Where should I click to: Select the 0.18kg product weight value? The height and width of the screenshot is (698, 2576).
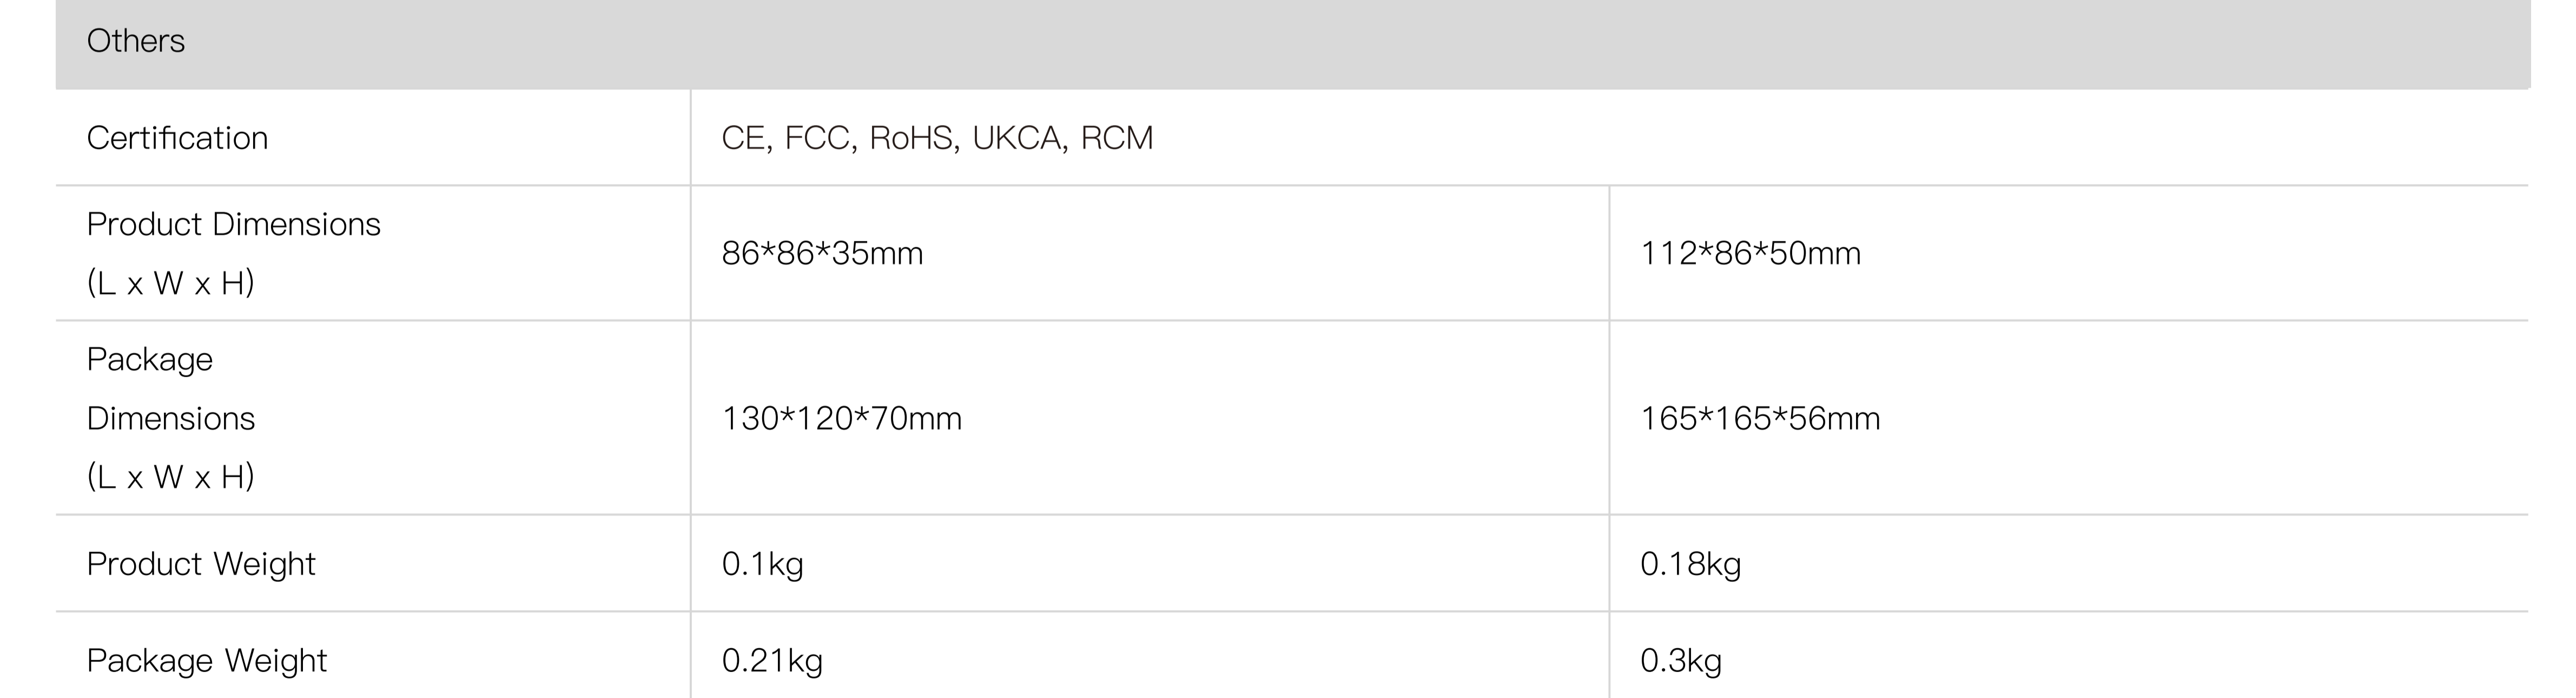tap(1690, 564)
